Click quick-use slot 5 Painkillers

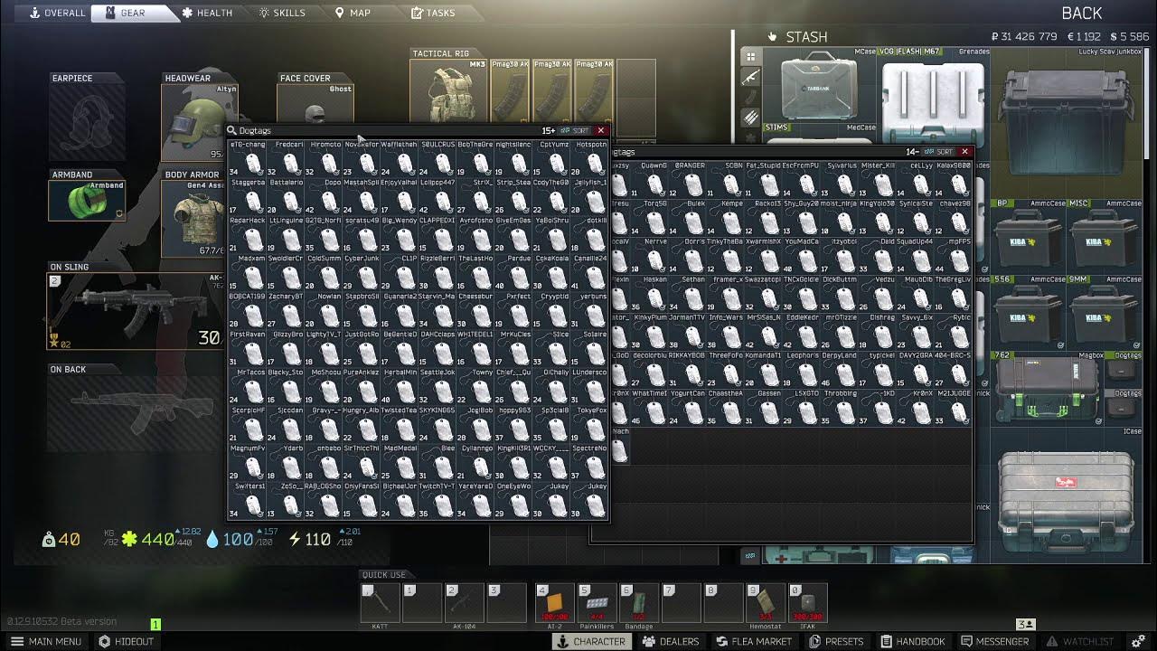596,603
